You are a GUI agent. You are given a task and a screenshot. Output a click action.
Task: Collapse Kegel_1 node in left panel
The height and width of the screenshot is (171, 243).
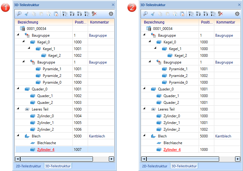coord(29,48)
